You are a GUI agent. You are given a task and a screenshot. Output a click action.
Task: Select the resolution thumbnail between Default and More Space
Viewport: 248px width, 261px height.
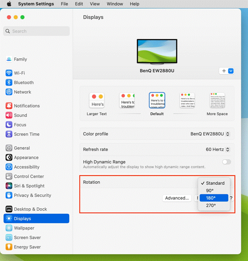point(187,100)
